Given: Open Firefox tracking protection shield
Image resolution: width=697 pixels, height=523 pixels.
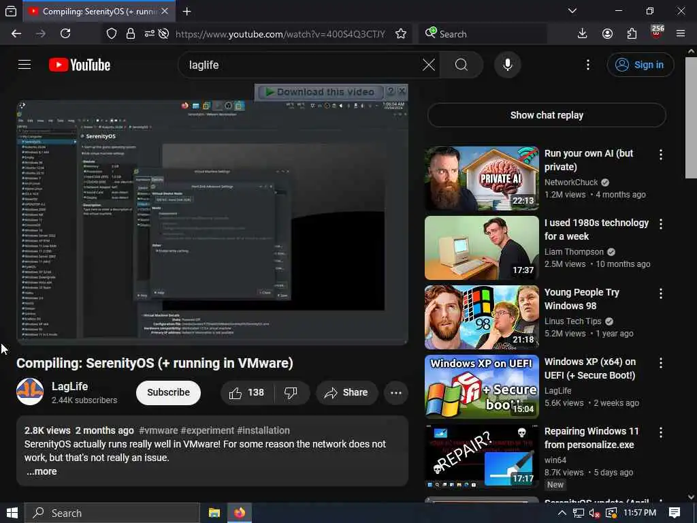Looking at the screenshot, I should [112, 34].
